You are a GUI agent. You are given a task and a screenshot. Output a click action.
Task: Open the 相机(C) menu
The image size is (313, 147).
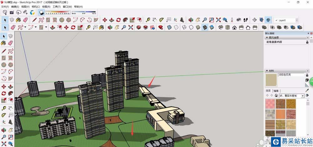pos(36,7)
